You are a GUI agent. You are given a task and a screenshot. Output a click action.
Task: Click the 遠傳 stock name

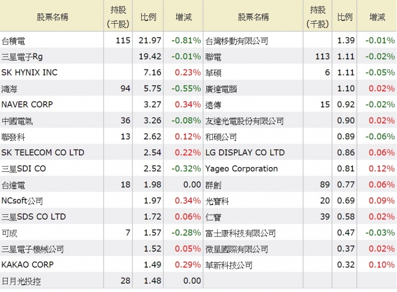(x=213, y=105)
